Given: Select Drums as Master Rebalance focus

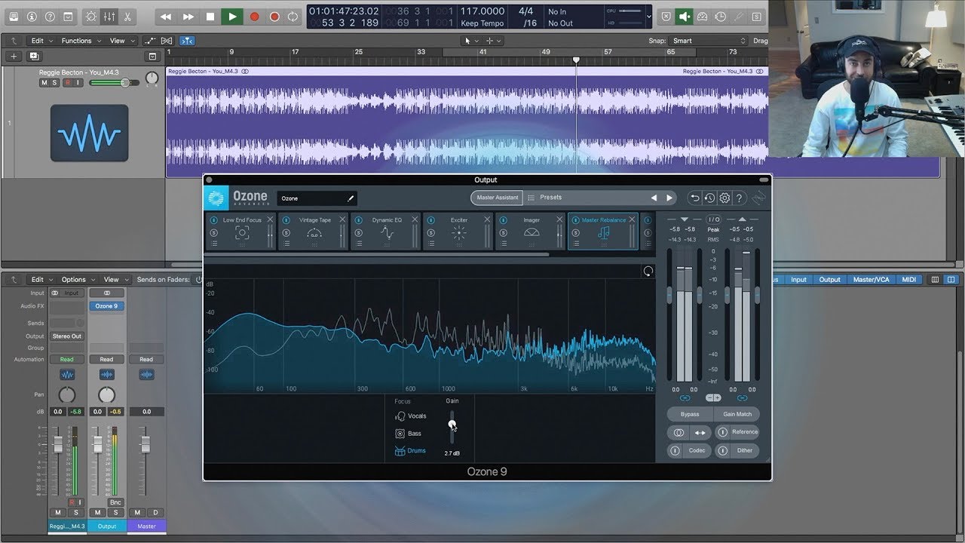Looking at the screenshot, I should 411,451.
